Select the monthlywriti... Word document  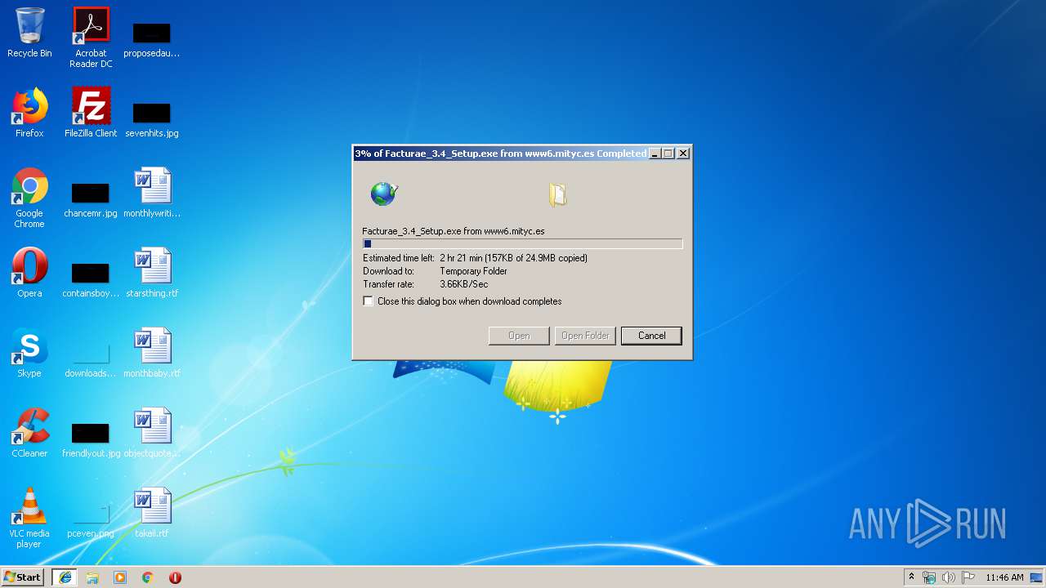click(152, 193)
